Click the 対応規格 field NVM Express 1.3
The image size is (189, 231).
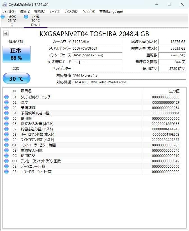(129, 75)
